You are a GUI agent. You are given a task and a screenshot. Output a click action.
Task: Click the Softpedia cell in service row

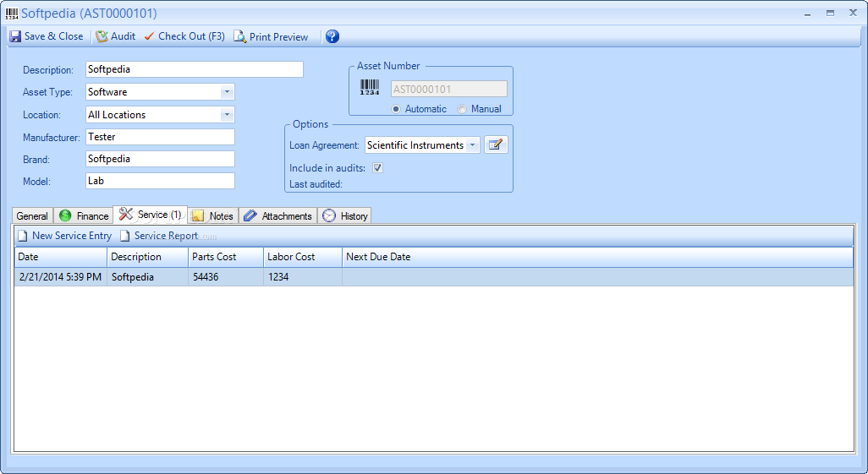click(x=148, y=277)
